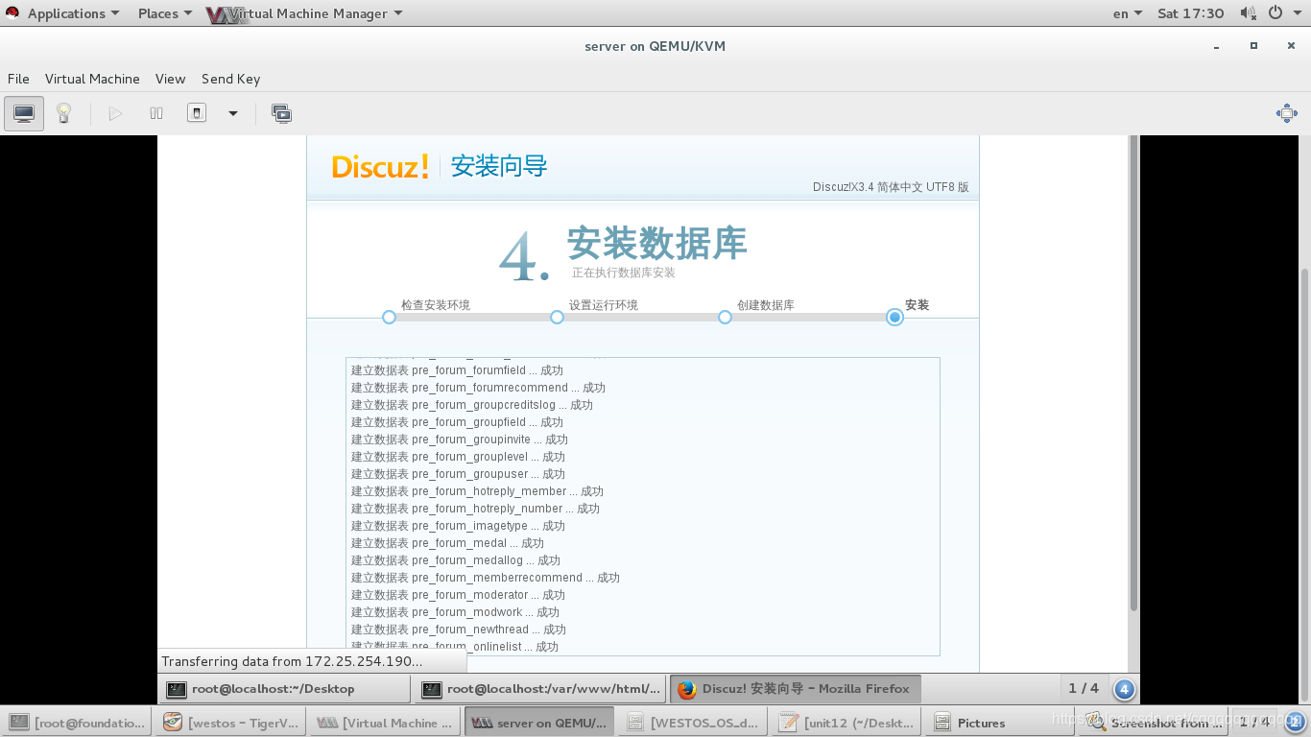Switch to westos TigerVNC taskbar window
This screenshot has width=1311, height=737.
click(231, 723)
